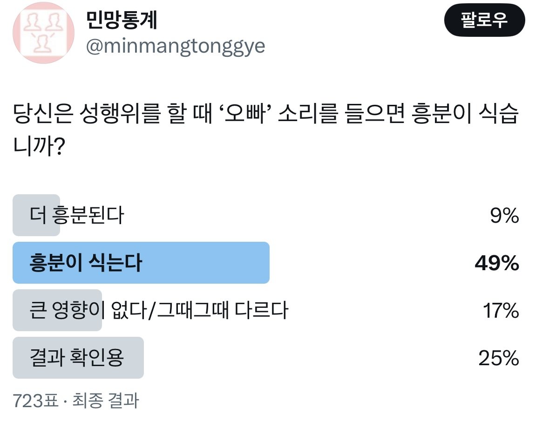The width and height of the screenshot is (549, 443).
Task: Click the question's second line 니까?
Action: pyautogui.click(x=39, y=146)
